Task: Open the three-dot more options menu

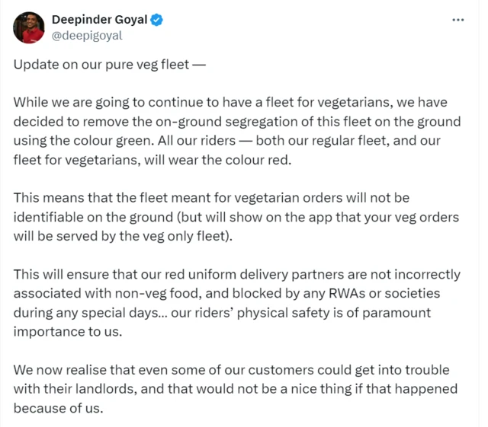Action: pos(457,19)
